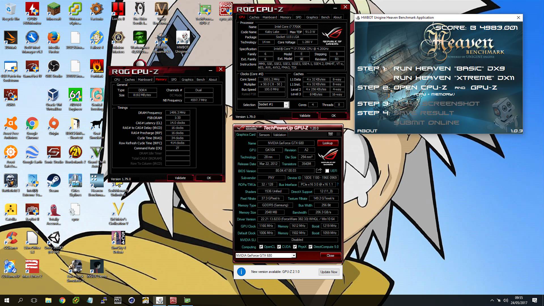Open the Factorio desktop shortcut
Image resolution: width=544 pixels, height=306 pixels.
tap(97, 11)
